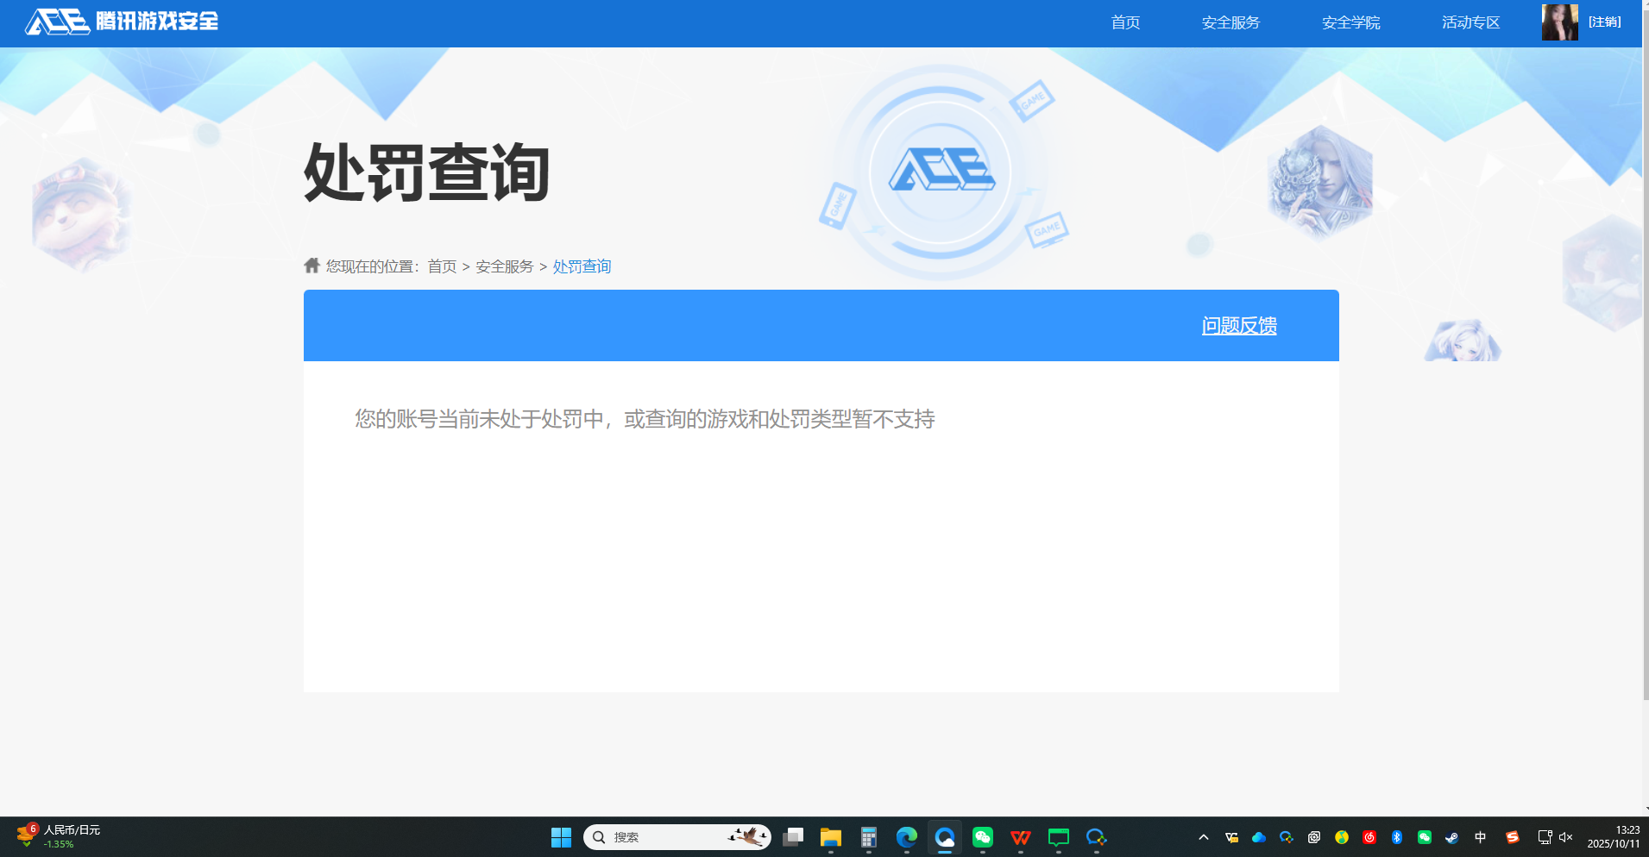Expand the hidden tray icons chevron
1649x857 pixels.
[1204, 836]
